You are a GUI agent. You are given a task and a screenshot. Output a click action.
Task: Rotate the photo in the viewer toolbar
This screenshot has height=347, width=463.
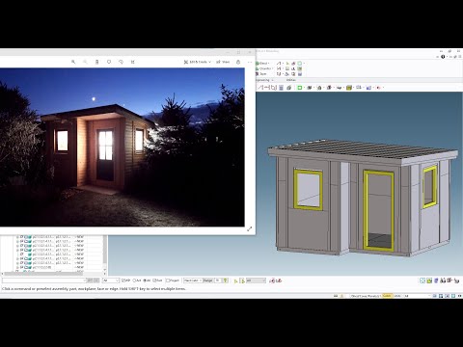click(121, 62)
